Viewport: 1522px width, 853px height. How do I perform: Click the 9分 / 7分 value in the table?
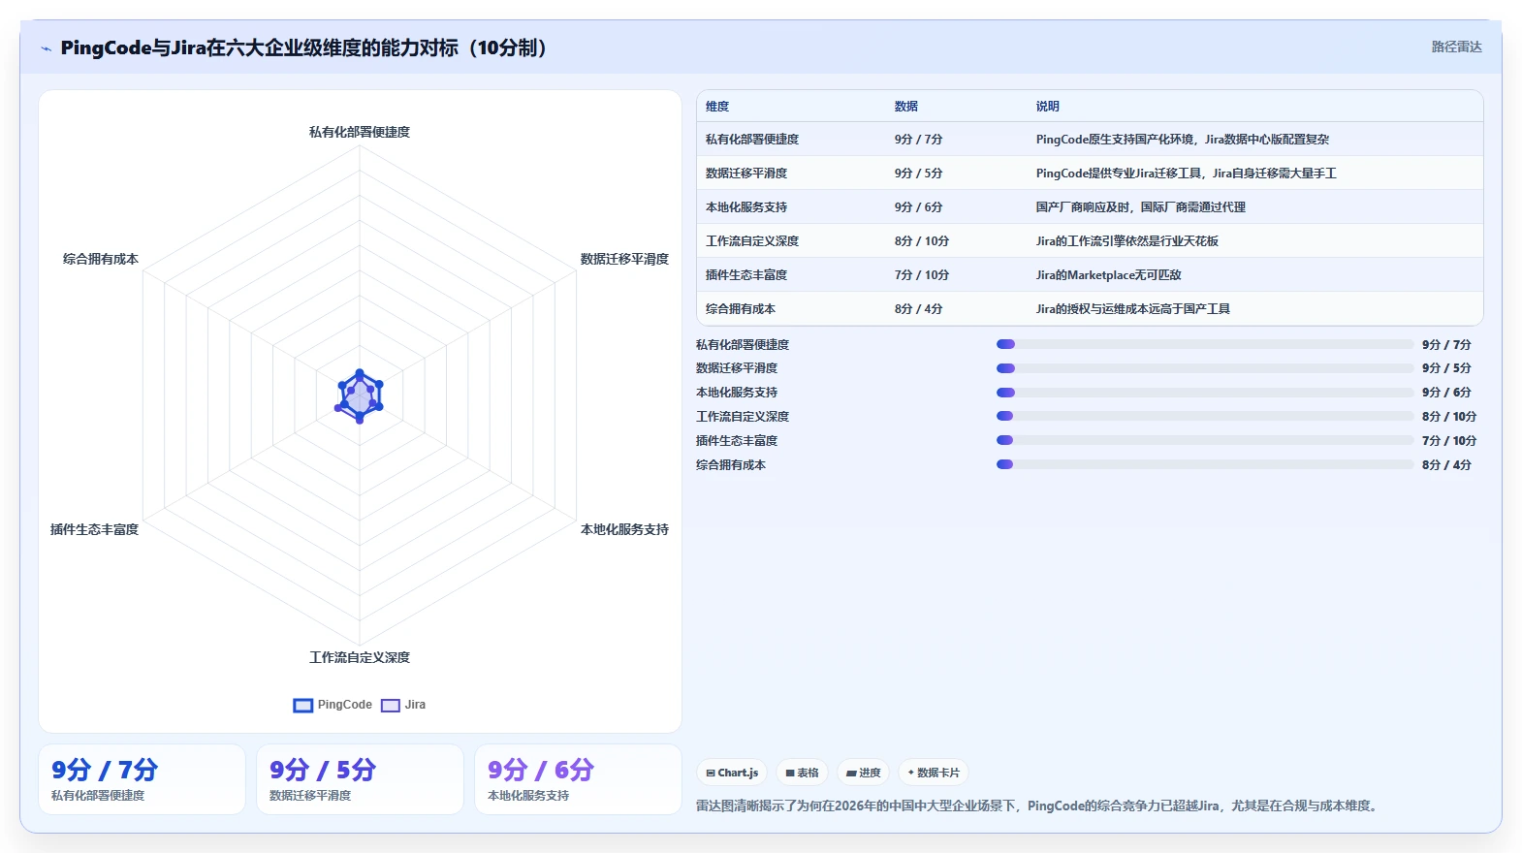918,140
